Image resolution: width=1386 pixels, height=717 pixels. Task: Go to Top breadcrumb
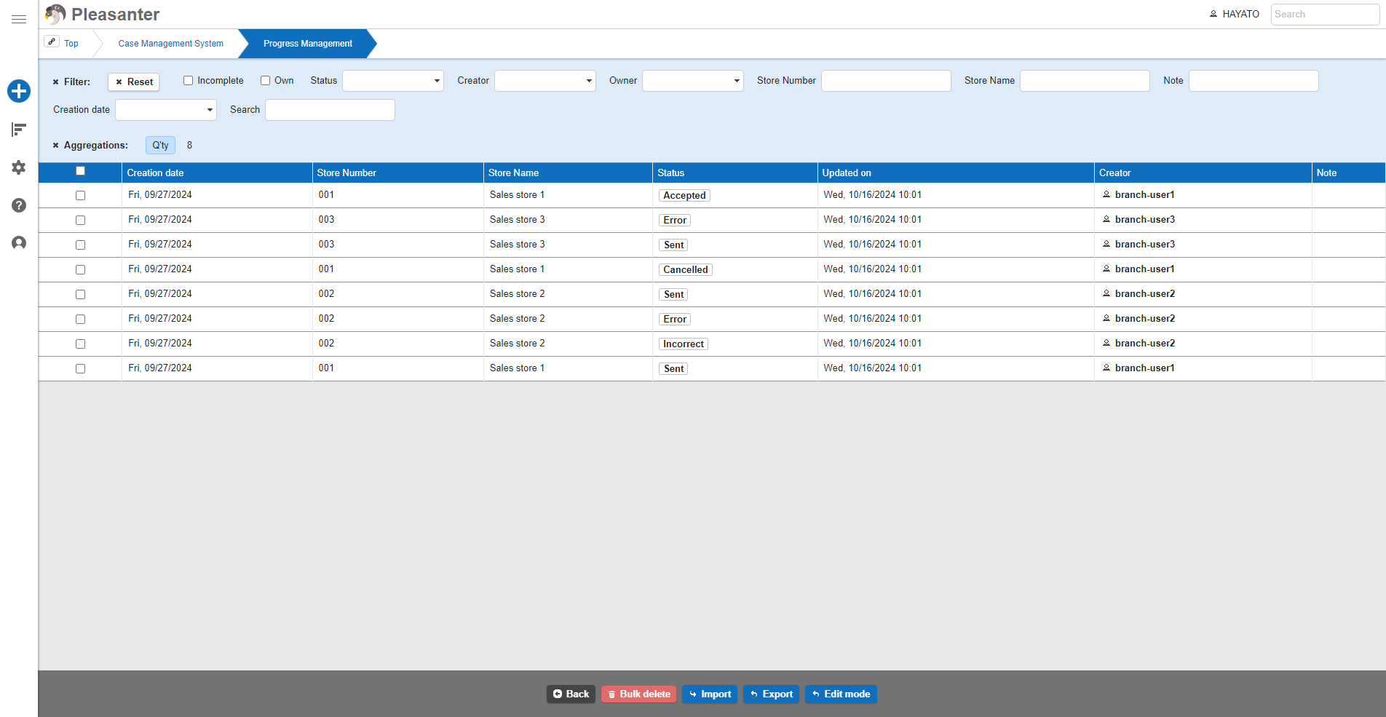[x=71, y=44]
